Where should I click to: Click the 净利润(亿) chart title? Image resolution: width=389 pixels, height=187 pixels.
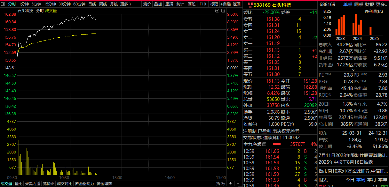[374, 11]
